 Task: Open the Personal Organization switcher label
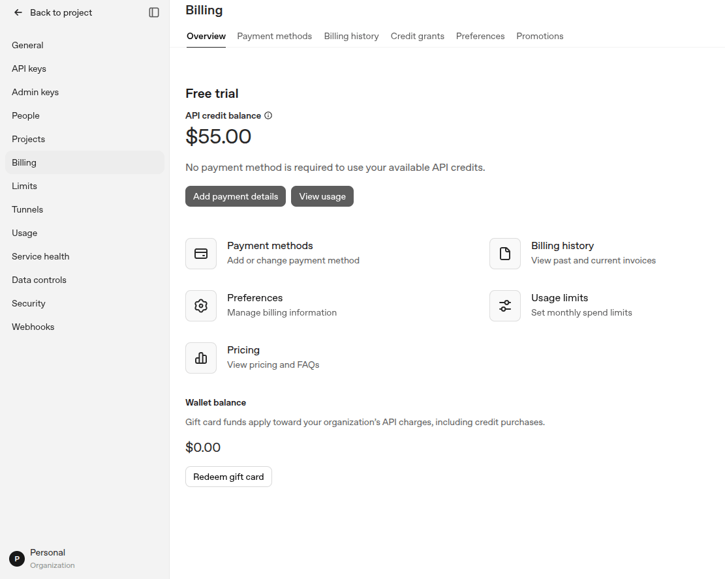coord(52,559)
